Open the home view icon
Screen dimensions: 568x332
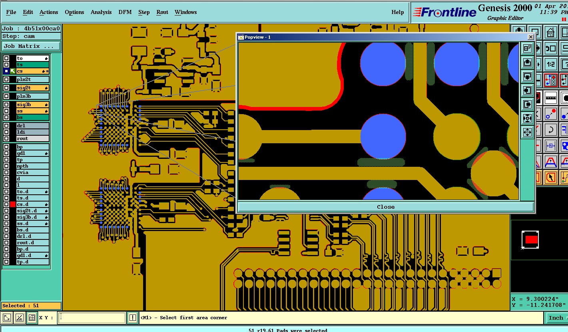(550, 32)
